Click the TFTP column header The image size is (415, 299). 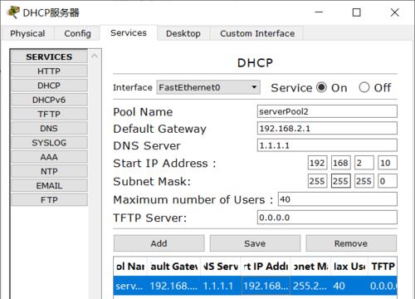click(383, 267)
